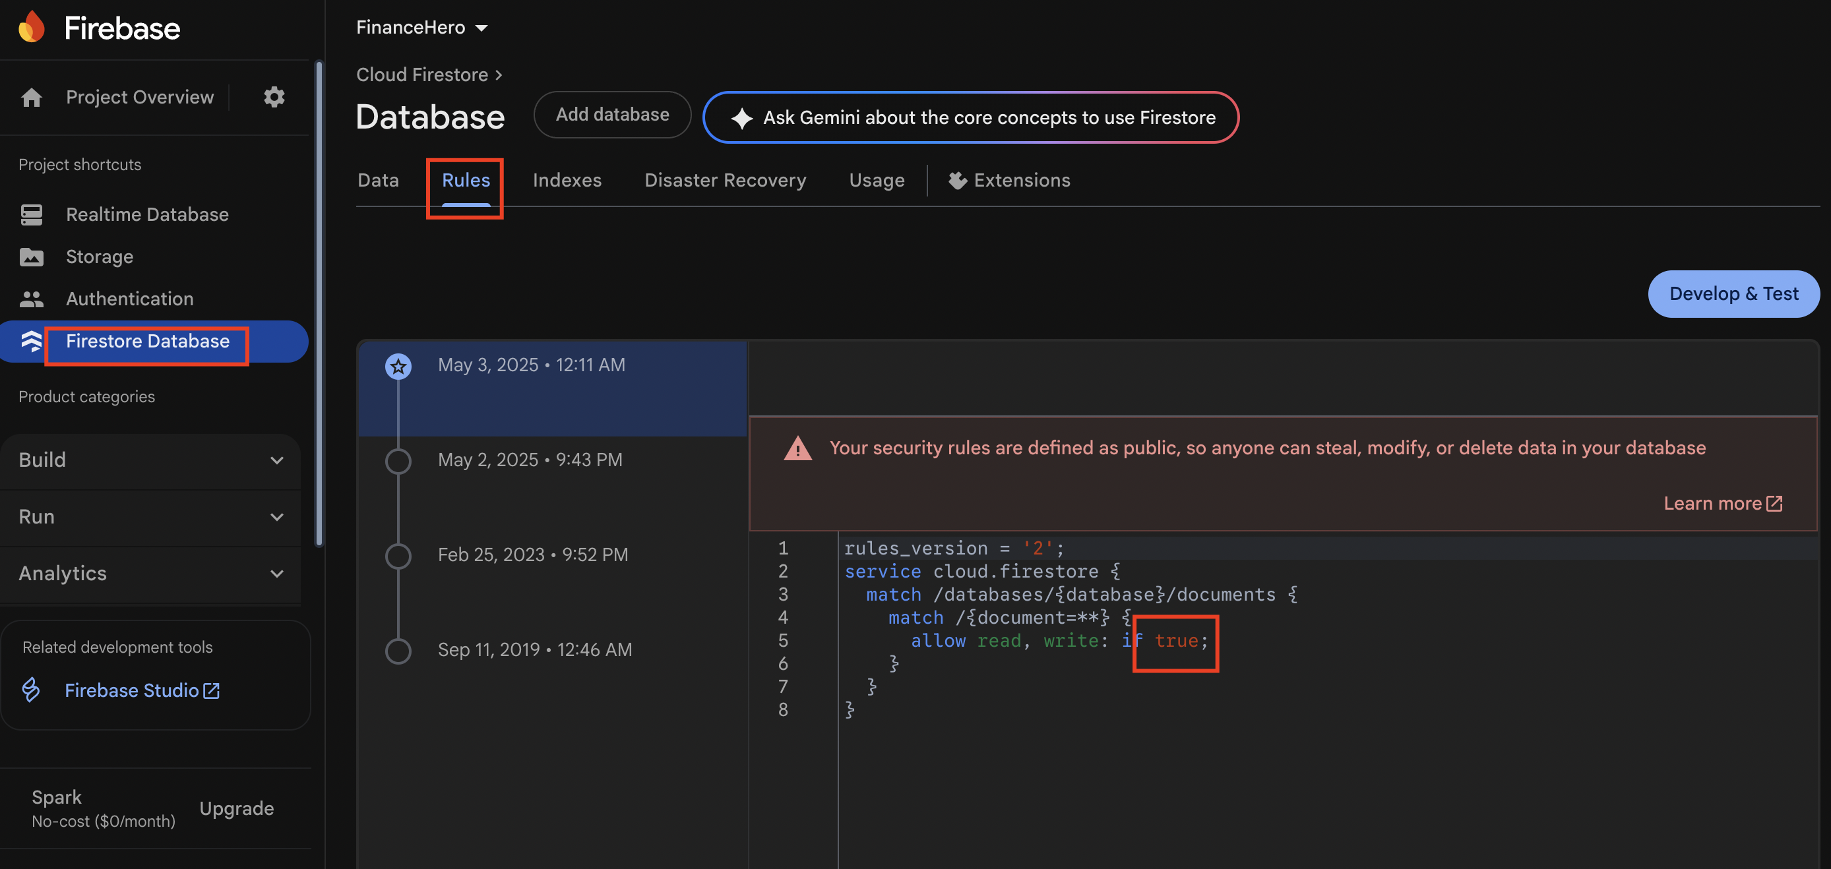Viewport: 1831px width, 869px height.
Task: Click the security warning triangle icon
Action: pyautogui.click(x=797, y=448)
